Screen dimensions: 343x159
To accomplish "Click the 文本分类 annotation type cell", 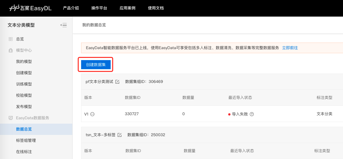I will click(x=324, y=114).
